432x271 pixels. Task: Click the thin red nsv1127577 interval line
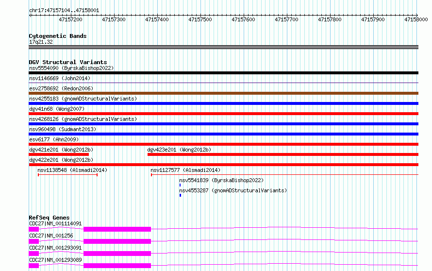(x=284, y=175)
